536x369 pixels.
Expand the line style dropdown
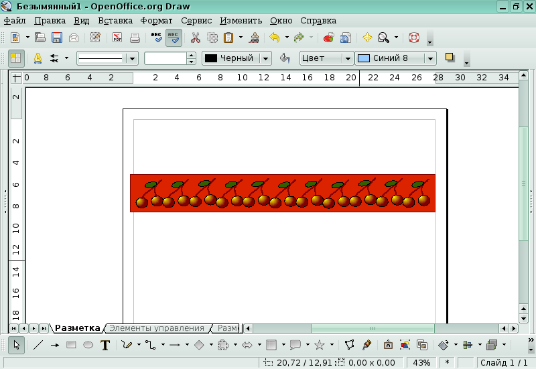click(x=132, y=58)
